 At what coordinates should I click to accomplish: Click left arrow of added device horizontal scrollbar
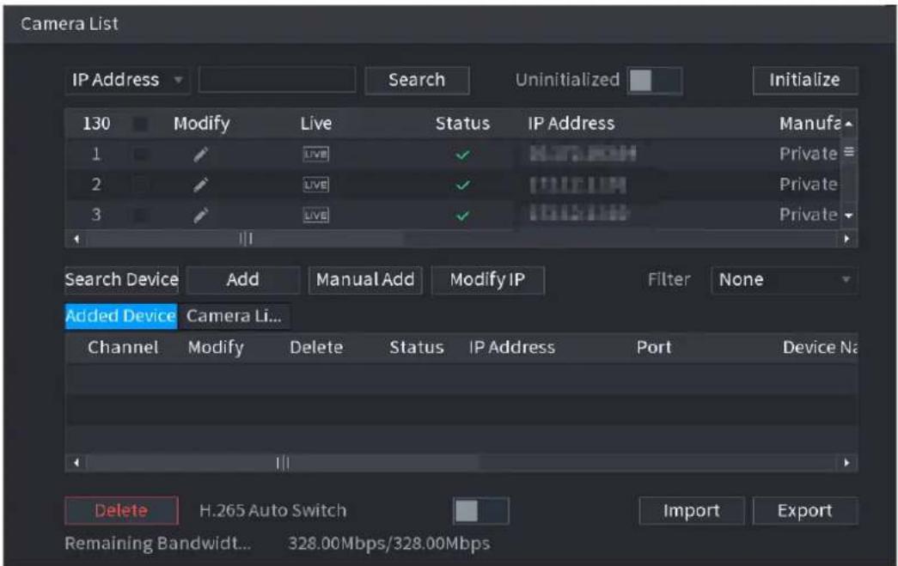pos(76,462)
